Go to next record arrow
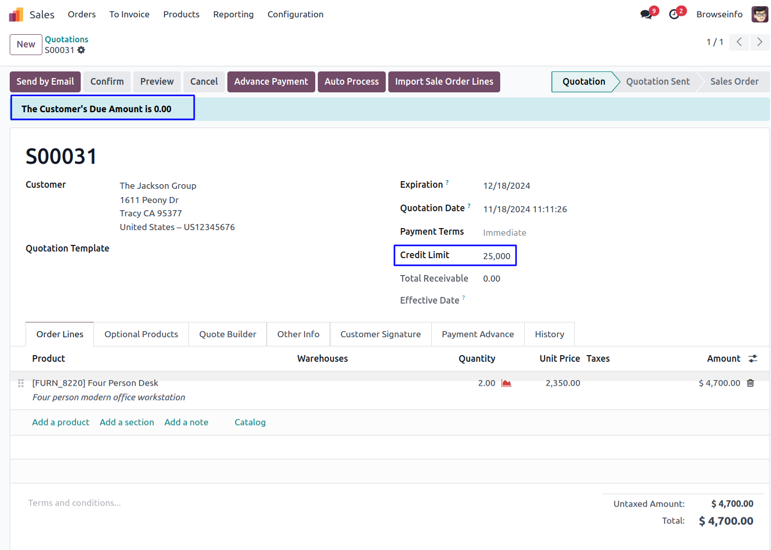The width and height of the screenshot is (771, 550). (759, 42)
